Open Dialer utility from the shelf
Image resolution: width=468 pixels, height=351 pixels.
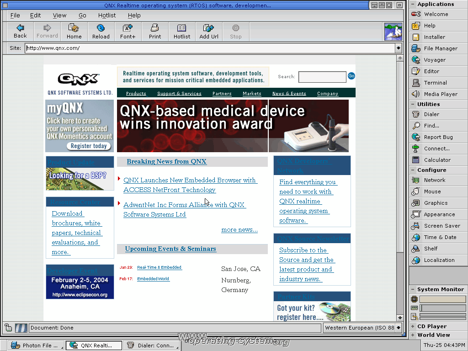coord(438,114)
